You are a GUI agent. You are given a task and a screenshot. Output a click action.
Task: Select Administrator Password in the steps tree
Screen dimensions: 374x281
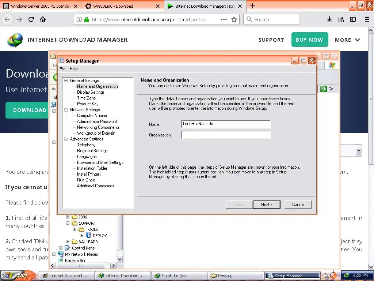click(x=97, y=121)
